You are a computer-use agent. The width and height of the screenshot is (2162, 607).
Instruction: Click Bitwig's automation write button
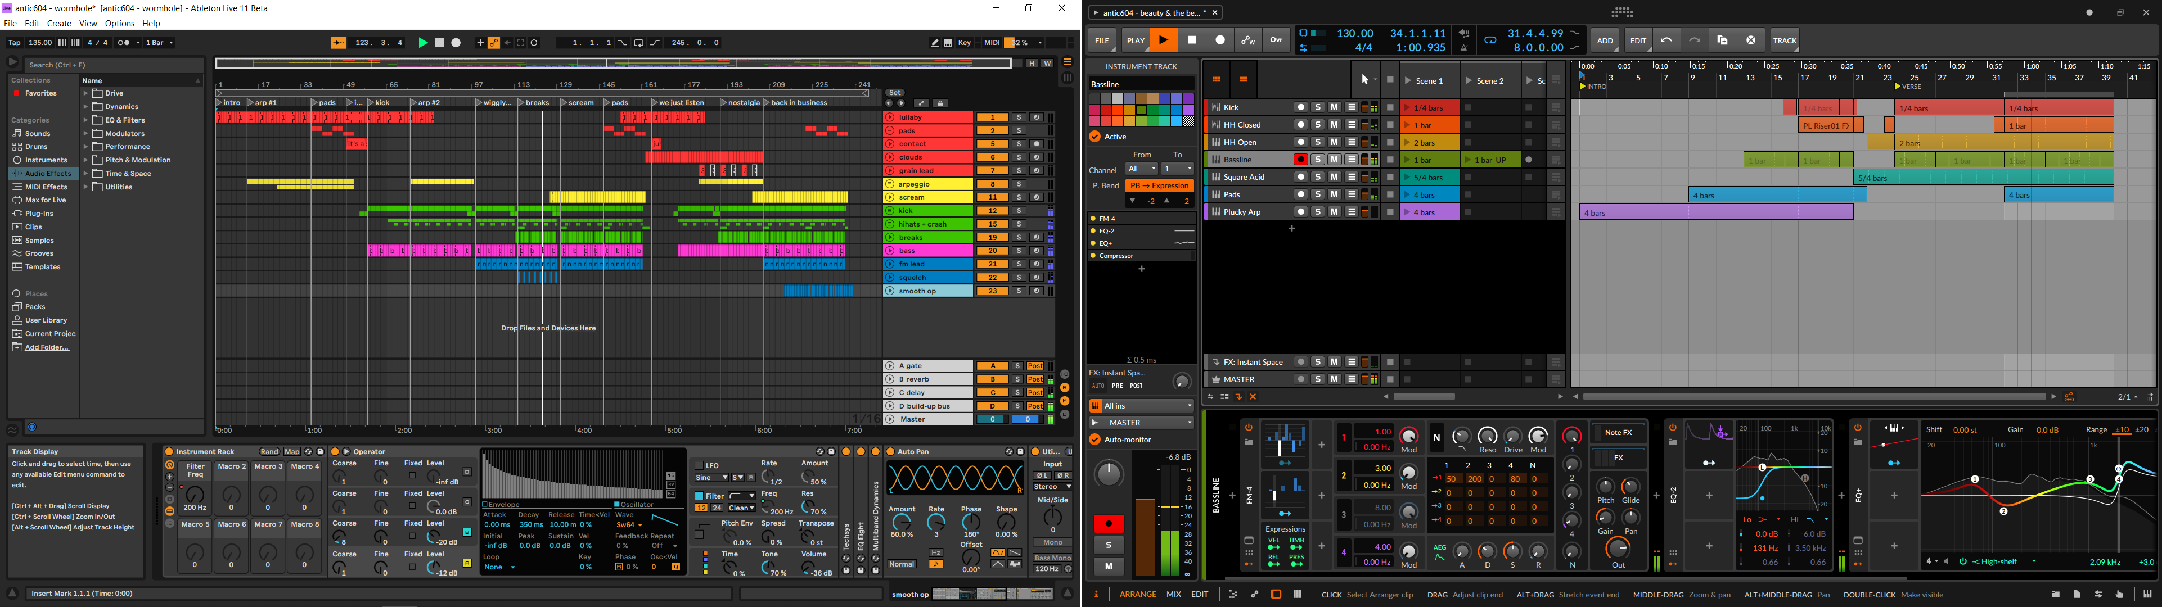click(1248, 40)
